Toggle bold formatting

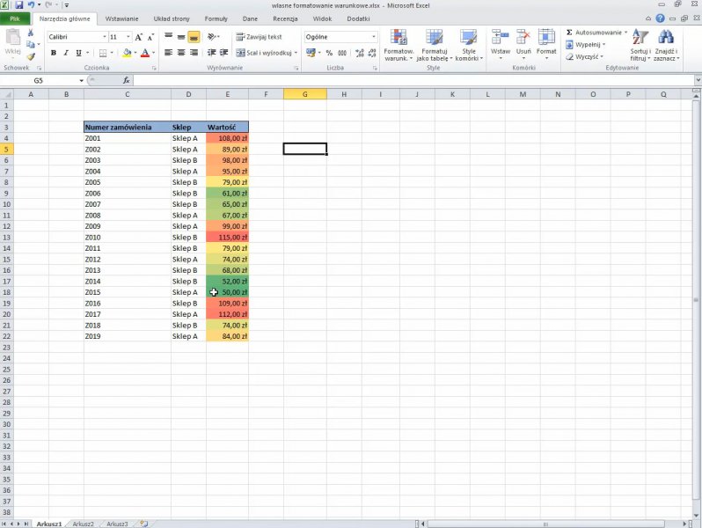[54, 53]
